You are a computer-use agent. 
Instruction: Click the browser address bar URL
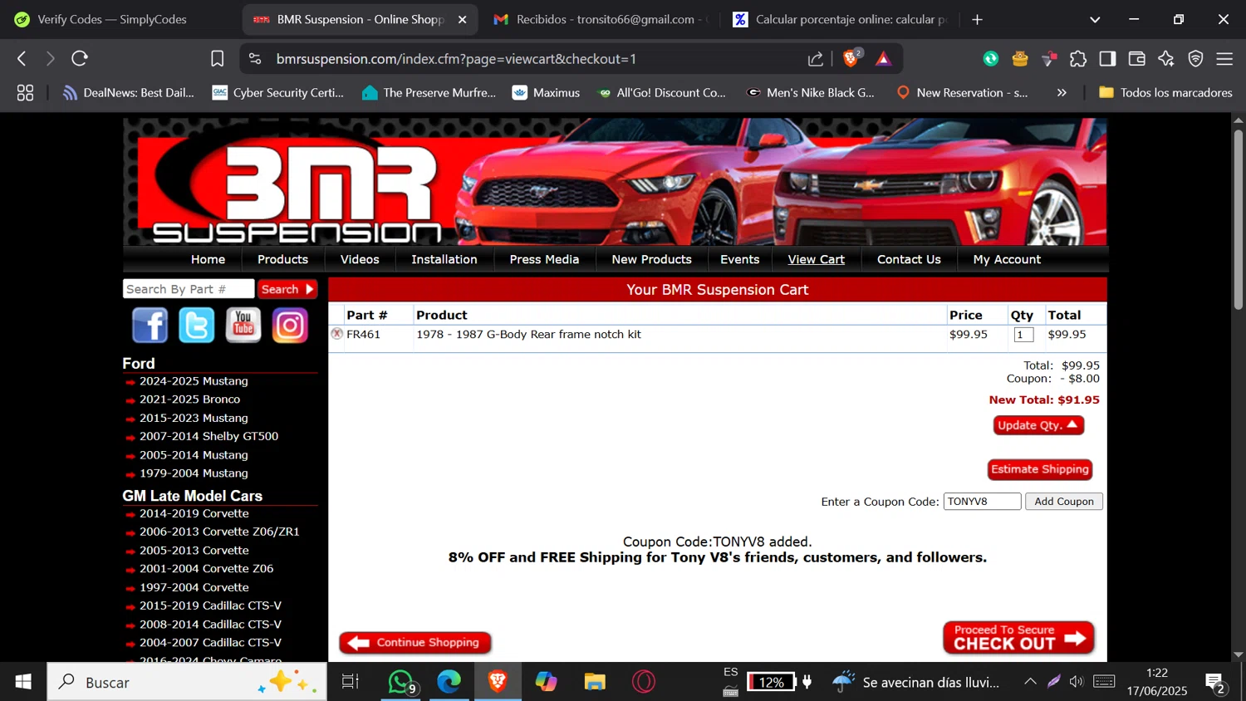[456, 59]
